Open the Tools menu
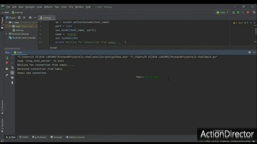 pos(64,7)
